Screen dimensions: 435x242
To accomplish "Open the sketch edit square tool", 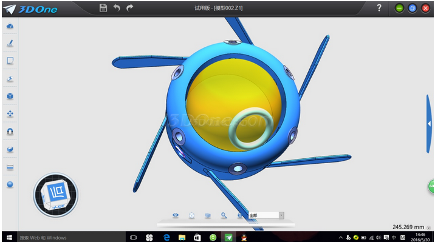I will 10,61.
